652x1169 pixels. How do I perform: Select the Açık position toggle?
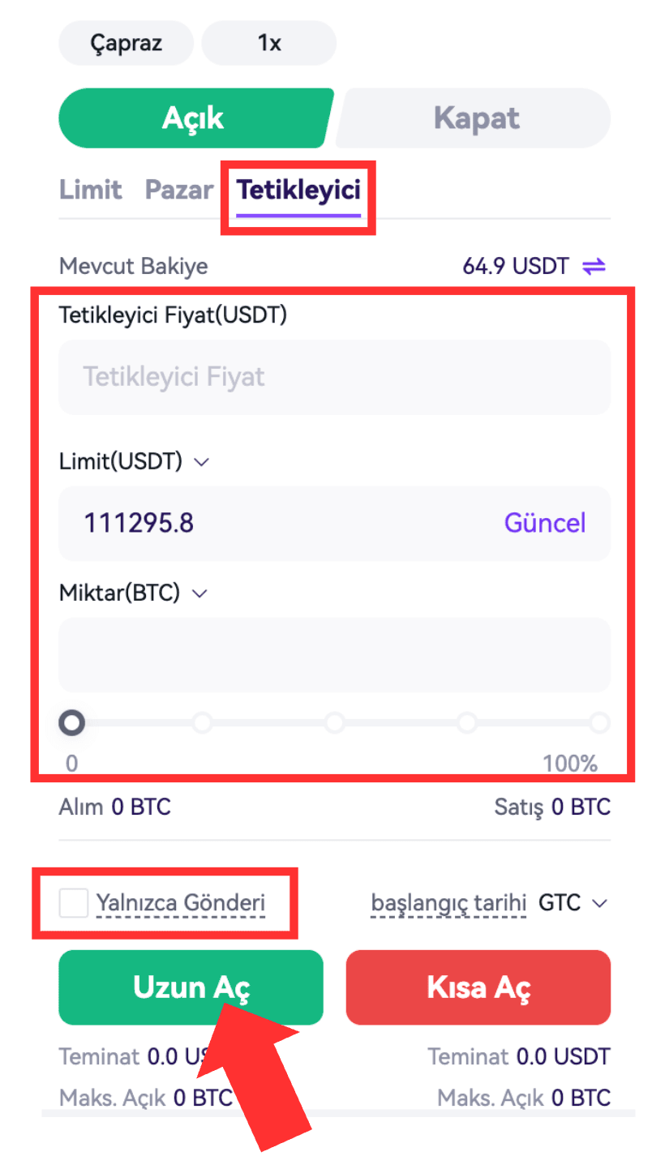(x=193, y=118)
